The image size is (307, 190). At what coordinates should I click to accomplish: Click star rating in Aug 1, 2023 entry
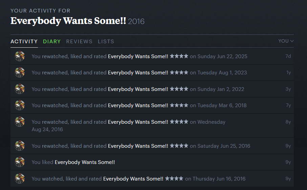click(179, 72)
